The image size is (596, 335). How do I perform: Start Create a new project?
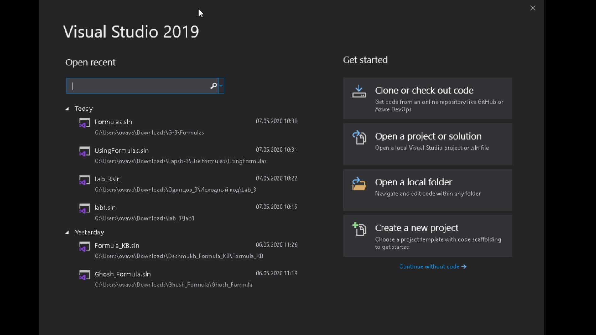tap(427, 236)
